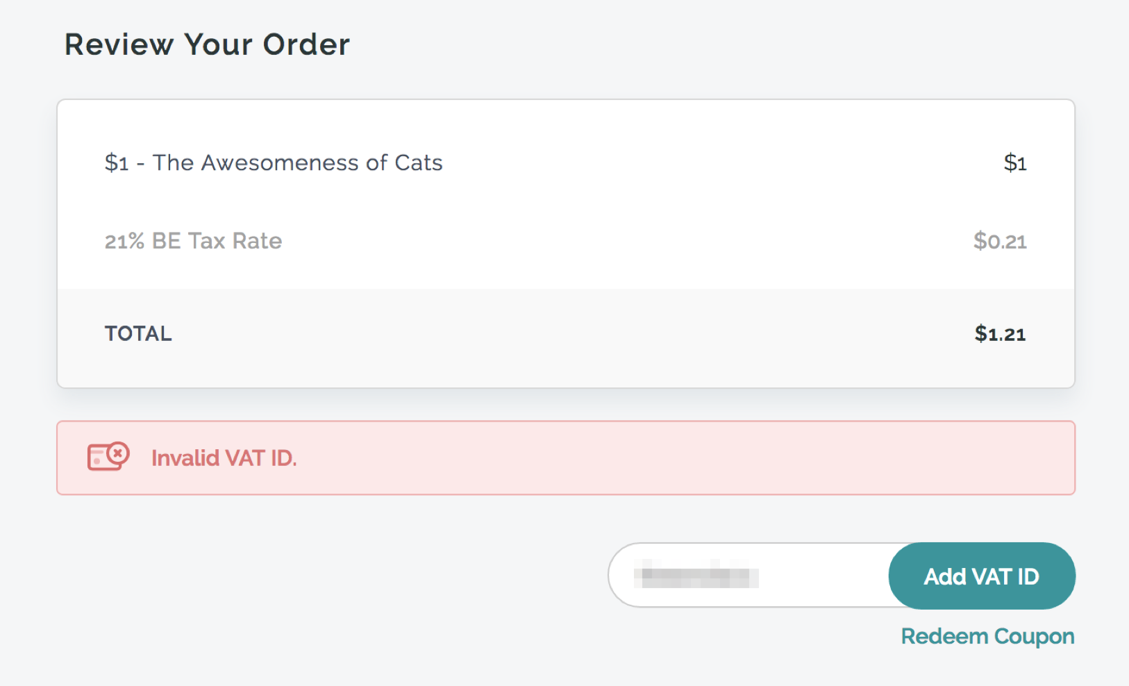Click the $0.21 tax amount

click(x=1000, y=241)
